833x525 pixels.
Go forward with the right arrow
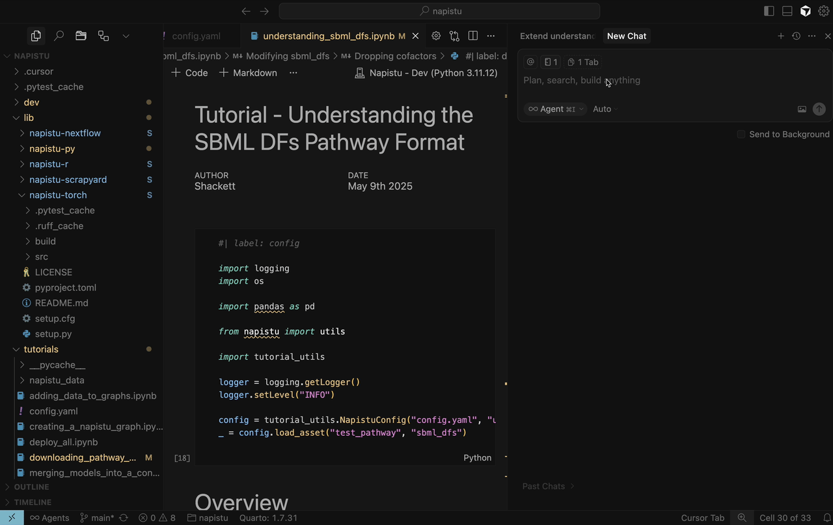click(264, 11)
